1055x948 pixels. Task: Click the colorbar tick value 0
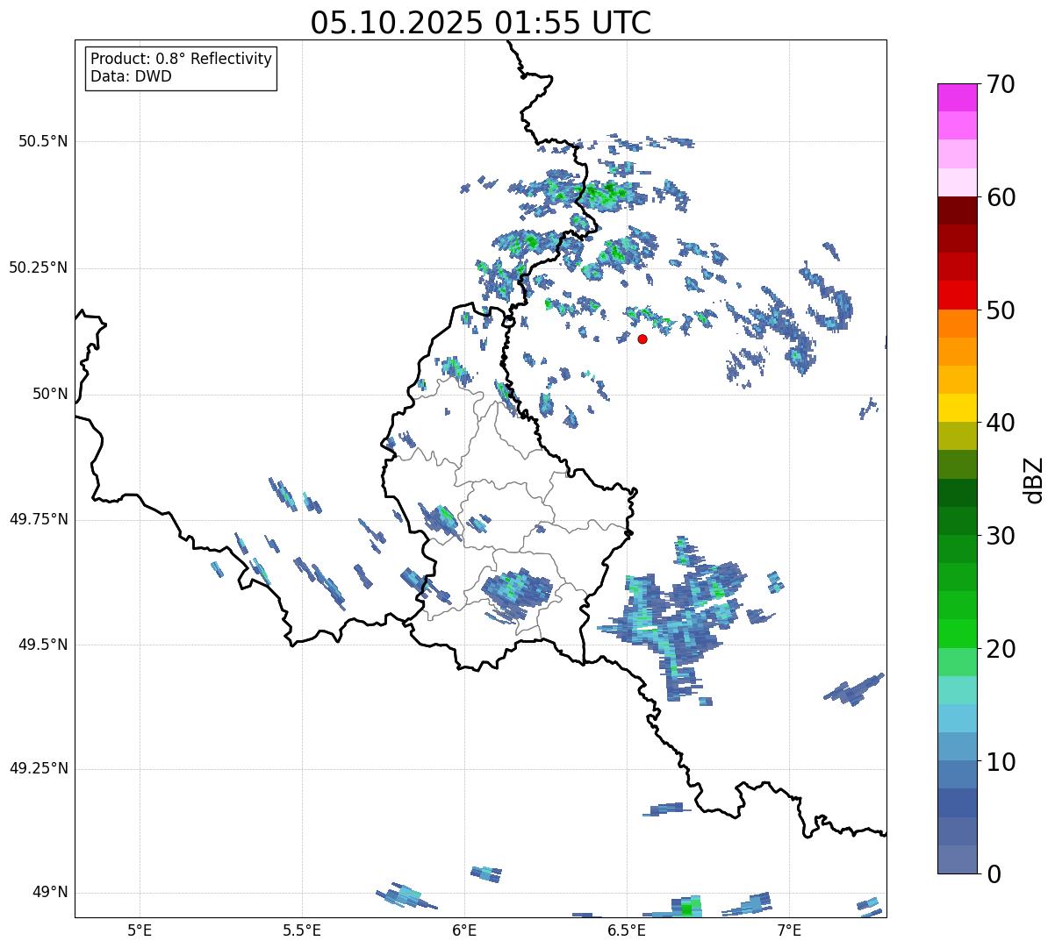[994, 874]
